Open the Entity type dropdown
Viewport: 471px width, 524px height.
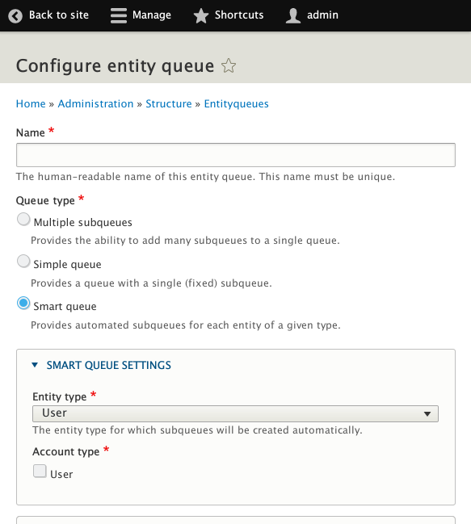point(235,413)
